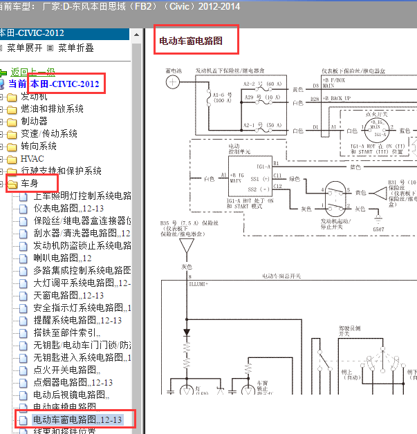Click the folder icon beside 转向系统
Screen dimensions: 417x434
(x=12, y=147)
